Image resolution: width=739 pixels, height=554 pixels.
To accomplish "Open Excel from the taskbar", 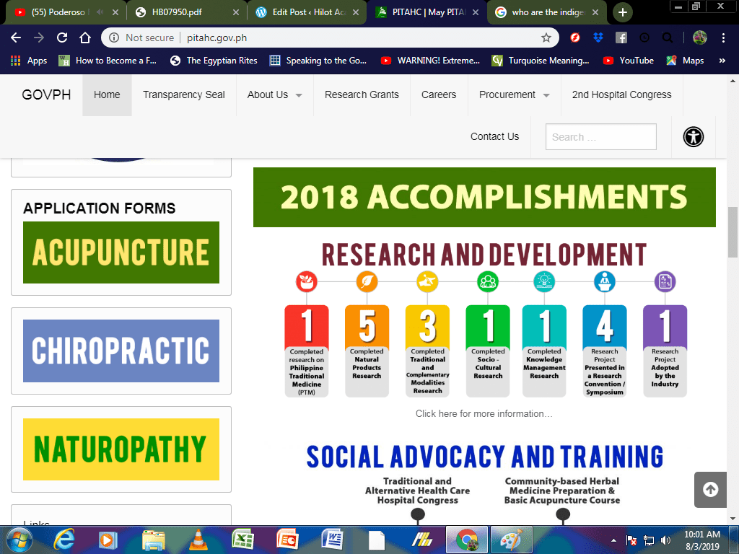I will [x=242, y=540].
